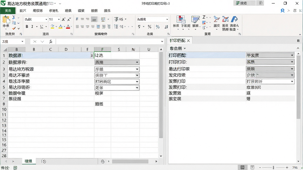Confirm entry with formula bar checkmark
Screen dimensions: 303x170
(42, 41)
